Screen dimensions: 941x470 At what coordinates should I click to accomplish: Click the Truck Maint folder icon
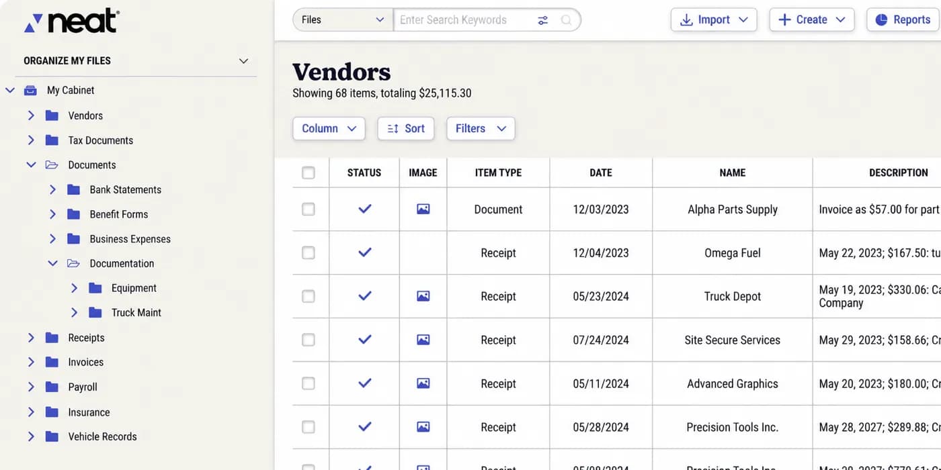95,312
